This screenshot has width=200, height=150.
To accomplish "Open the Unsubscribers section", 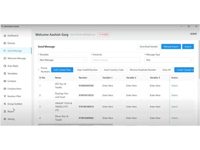I will coord(14,89).
